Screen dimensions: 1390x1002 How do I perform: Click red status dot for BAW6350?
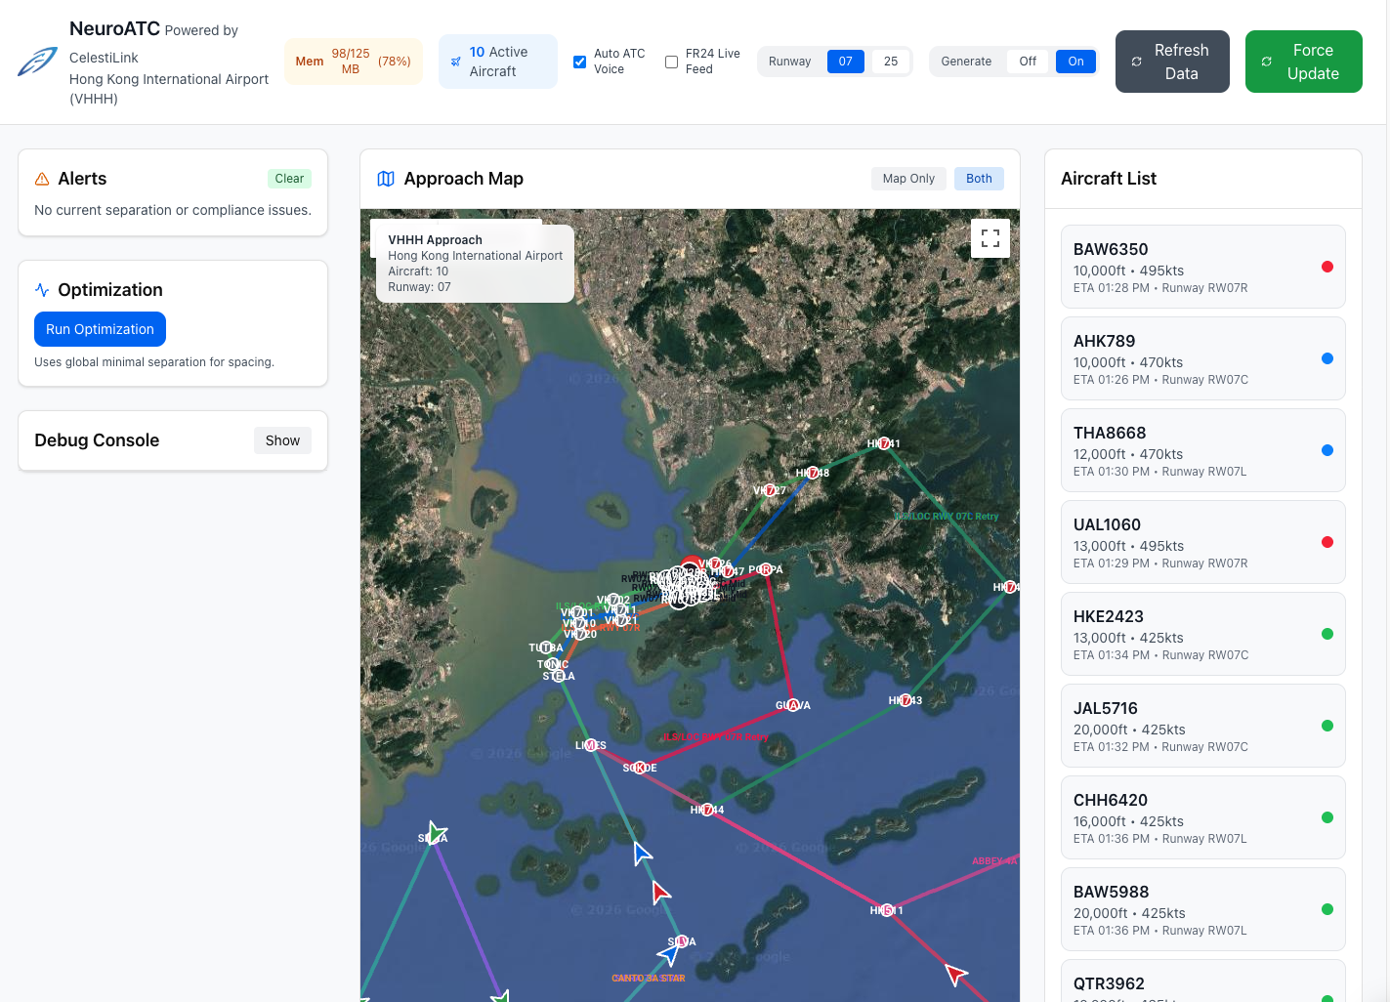1327,267
